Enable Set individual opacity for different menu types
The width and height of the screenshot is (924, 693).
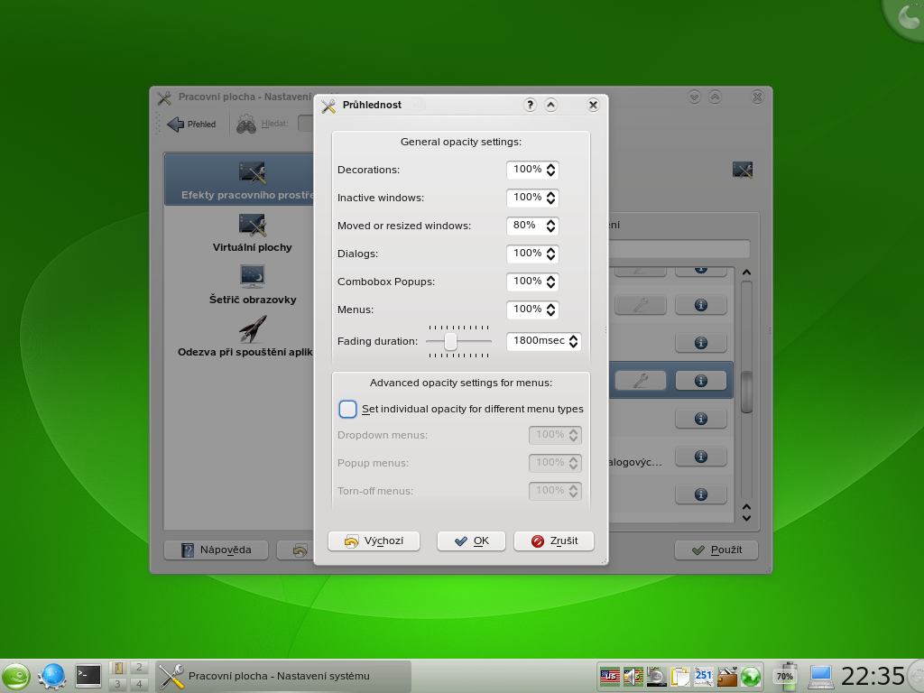(347, 409)
